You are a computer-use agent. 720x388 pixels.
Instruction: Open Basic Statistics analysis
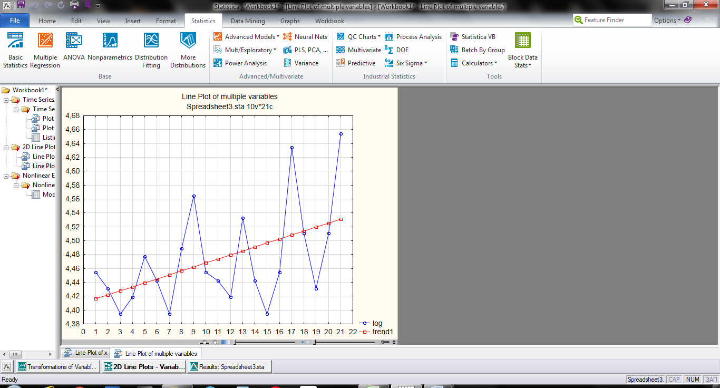[x=15, y=50]
